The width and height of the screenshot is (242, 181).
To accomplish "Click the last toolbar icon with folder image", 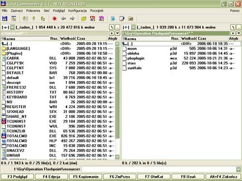I will pyautogui.click(x=131, y=18).
